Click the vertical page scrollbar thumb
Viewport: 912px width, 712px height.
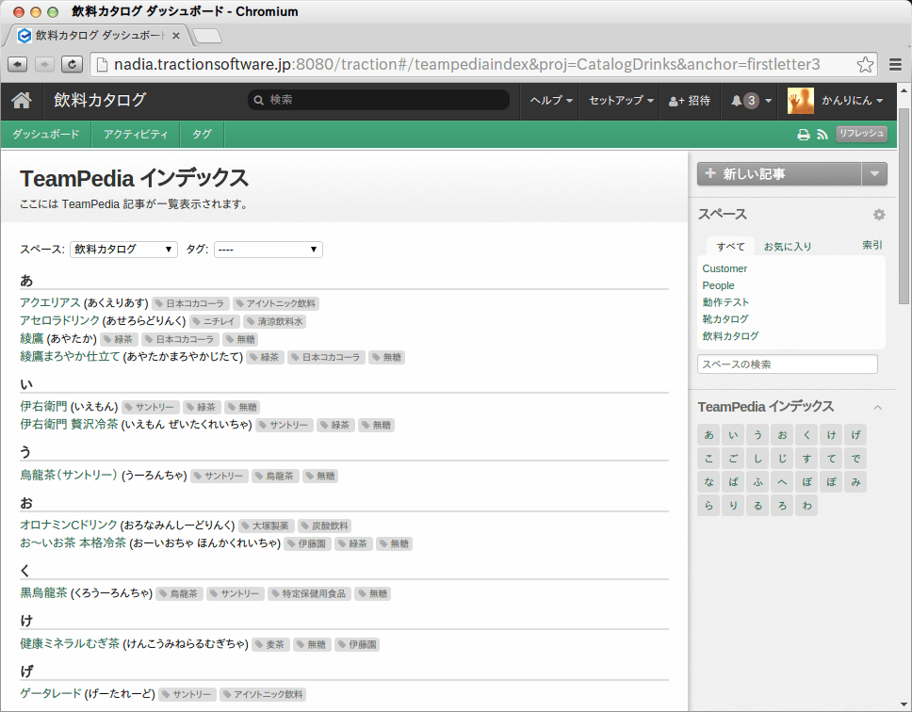(904, 205)
